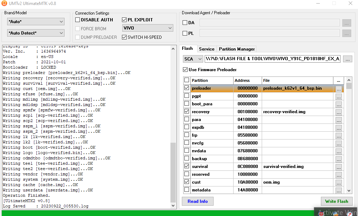Click browse button in preloader partition row
The height and width of the screenshot is (216, 358).
[338, 89]
